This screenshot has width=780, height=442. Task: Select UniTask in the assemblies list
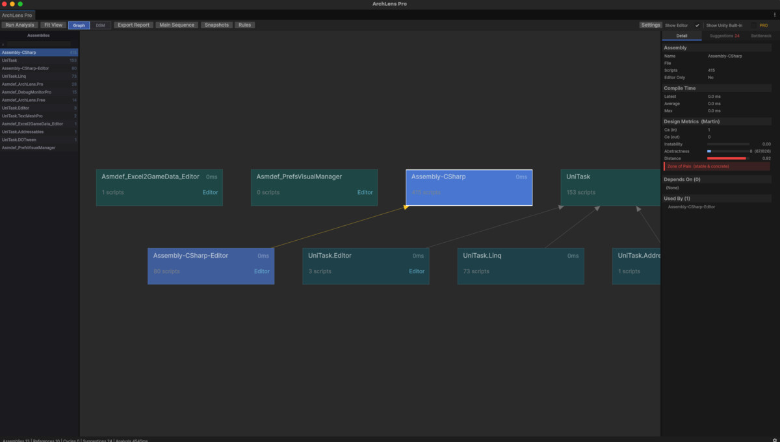coord(39,60)
